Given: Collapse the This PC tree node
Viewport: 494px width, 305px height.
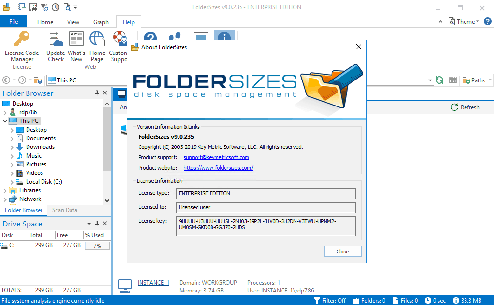Looking at the screenshot, I should 5,121.
